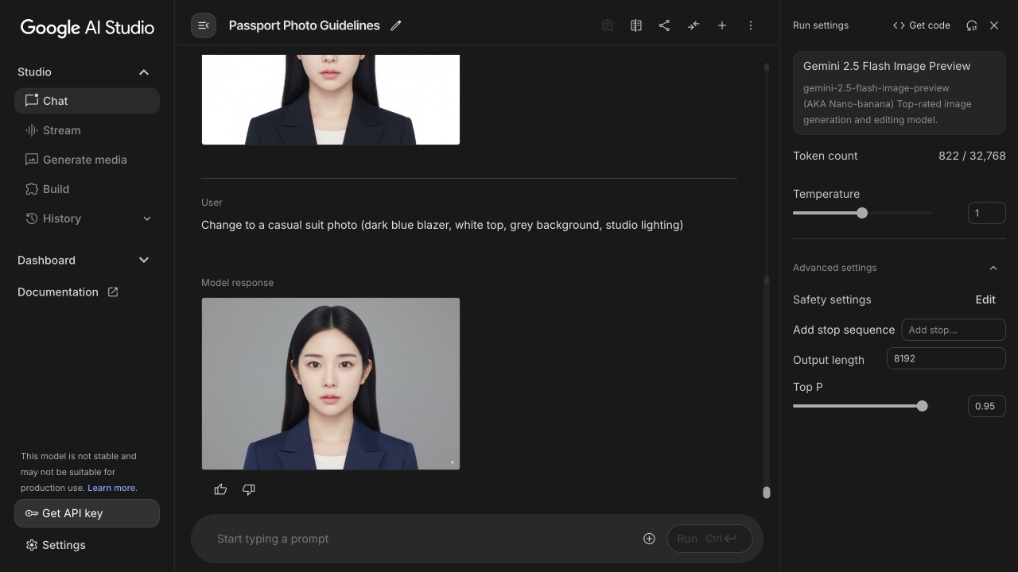Expand the Dashboard section
Viewport: 1018px width, 572px height.
click(x=144, y=260)
